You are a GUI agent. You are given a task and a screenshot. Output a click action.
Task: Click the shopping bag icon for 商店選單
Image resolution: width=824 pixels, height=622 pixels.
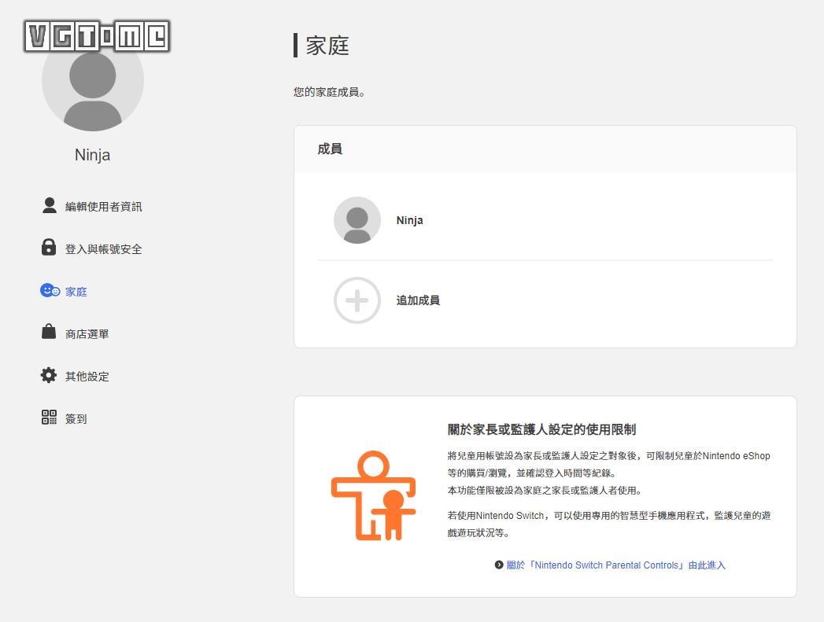47,333
